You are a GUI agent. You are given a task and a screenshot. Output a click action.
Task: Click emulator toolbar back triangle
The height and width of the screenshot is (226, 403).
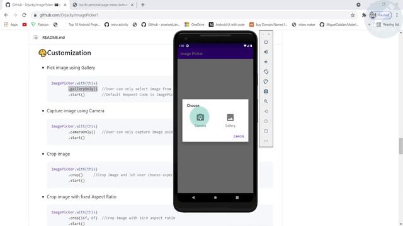(x=266, y=111)
